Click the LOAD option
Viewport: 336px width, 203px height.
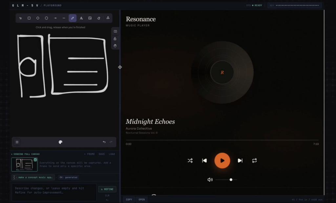click(x=112, y=154)
